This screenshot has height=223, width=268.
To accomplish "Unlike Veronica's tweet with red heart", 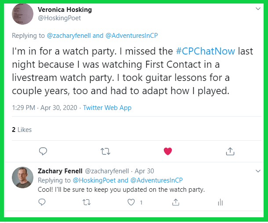I will pos(167,151).
